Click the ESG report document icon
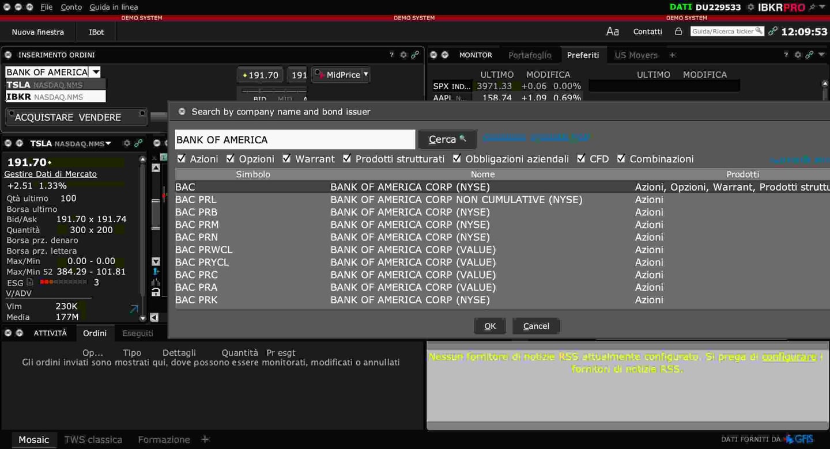 click(30, 282)
